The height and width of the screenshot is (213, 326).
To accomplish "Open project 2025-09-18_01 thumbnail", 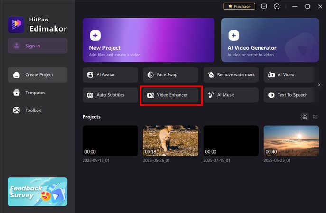I will tap(110, 141).
